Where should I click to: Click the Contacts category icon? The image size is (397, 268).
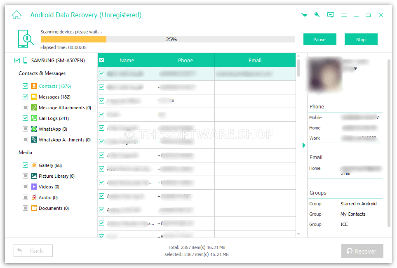(34, 86)
